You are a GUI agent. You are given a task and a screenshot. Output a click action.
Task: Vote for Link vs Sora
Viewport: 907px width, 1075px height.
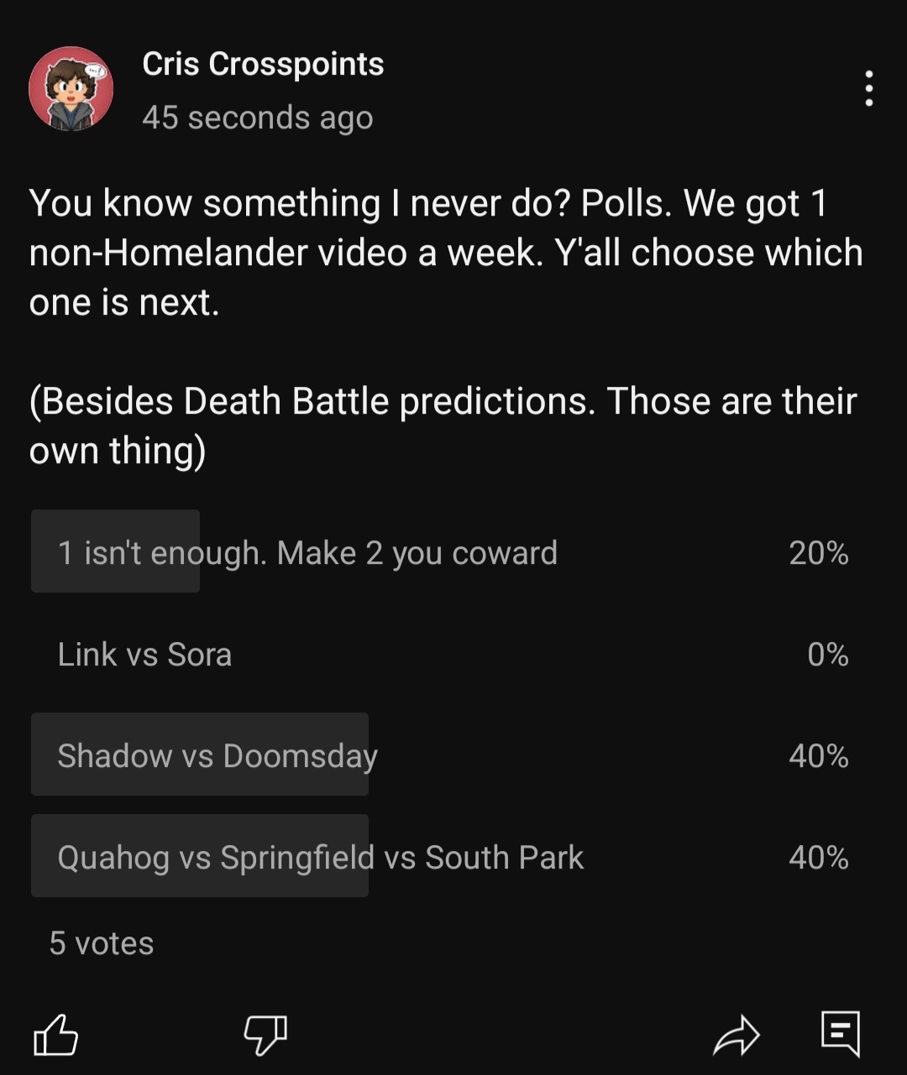click(x=453, y=654)
